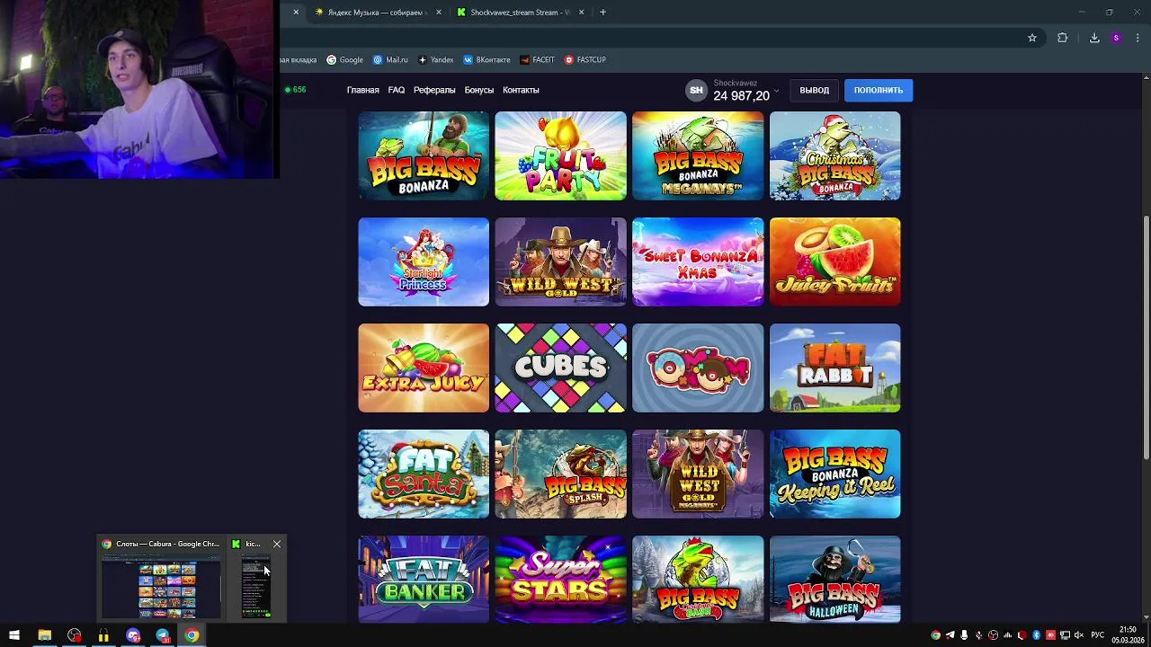Switch to the Яндекс Музыка tab
Image resolution: width=1151 pixels, height=647 pixels.
378,13
